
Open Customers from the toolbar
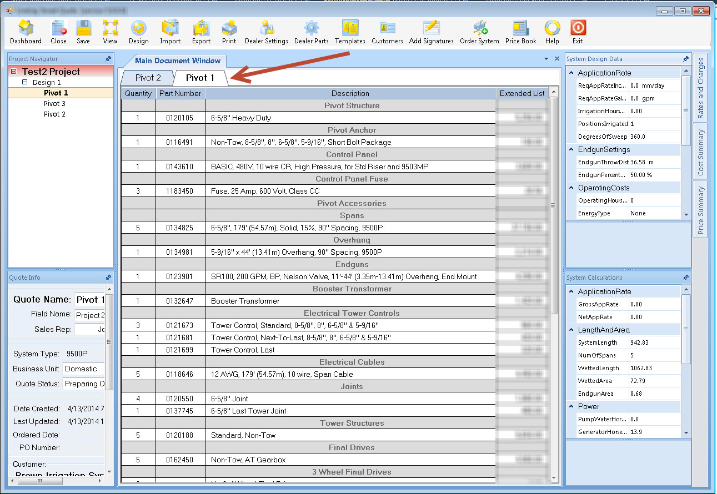(x=387, y=32)
